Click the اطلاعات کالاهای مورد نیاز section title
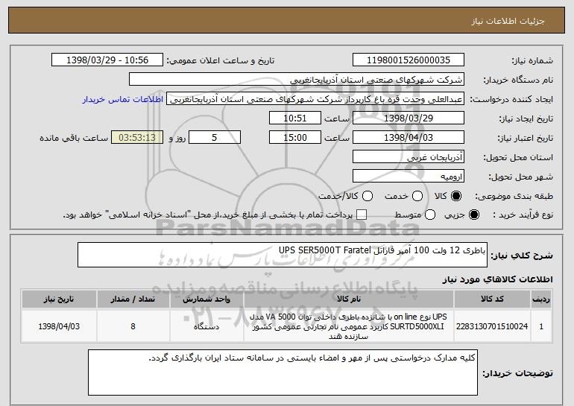 tap(497, 279)
